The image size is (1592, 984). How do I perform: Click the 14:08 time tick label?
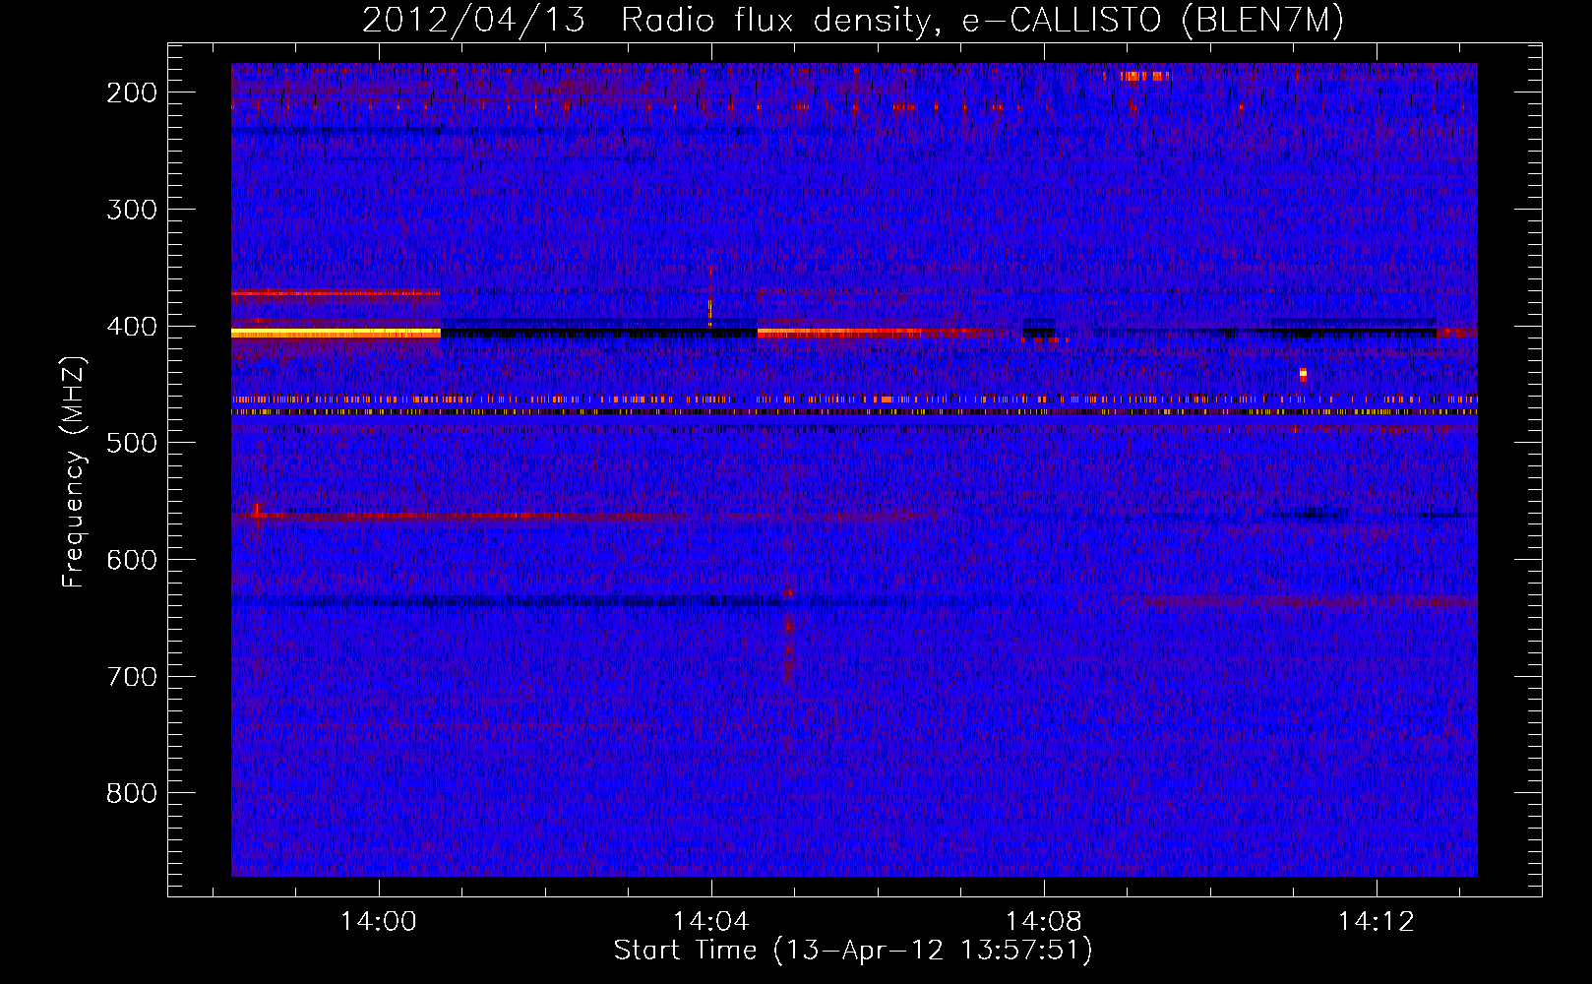[x=1044, y=922]
